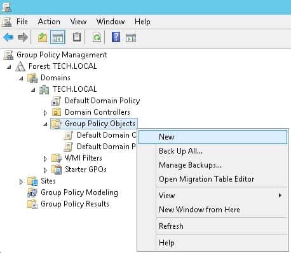Select the Default Domain C tree label

(x=107, y=135)
